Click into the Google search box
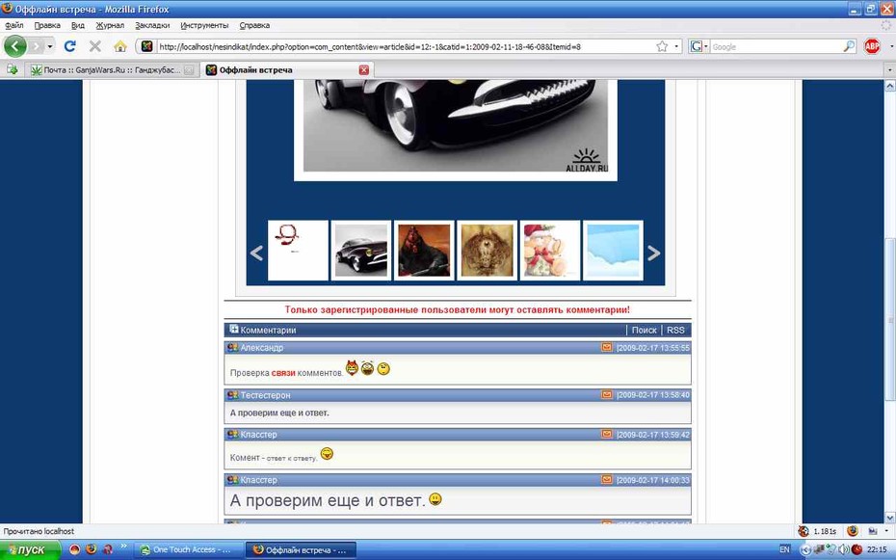Screen dimensions: 896x560 [x=776, y=47]
